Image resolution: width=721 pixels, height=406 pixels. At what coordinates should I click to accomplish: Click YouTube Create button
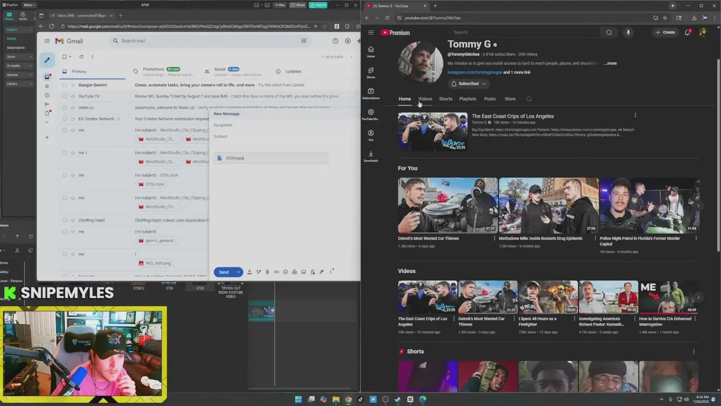tap(665, 32)
